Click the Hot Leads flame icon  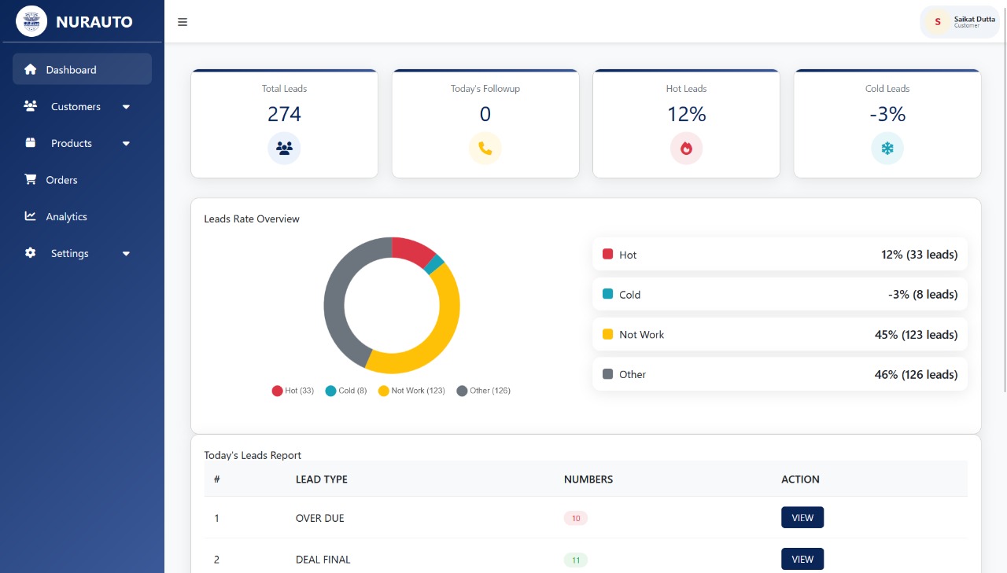[686, 148]
